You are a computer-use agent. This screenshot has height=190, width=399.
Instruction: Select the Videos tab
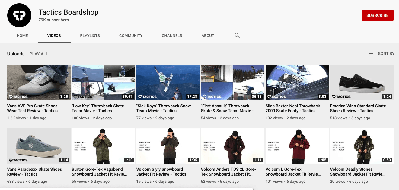tap(54, 35)
